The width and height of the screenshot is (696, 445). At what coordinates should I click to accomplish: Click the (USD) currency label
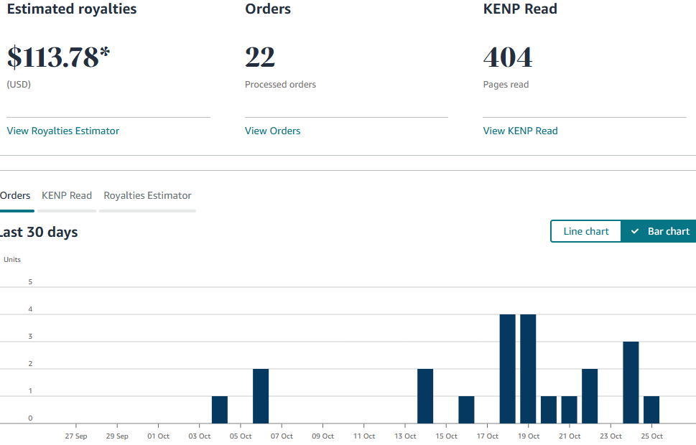point(19,84)
